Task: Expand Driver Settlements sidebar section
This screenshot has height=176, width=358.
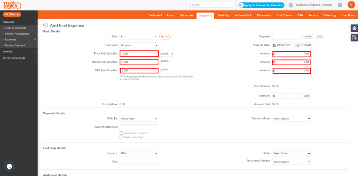Action: 19,58
